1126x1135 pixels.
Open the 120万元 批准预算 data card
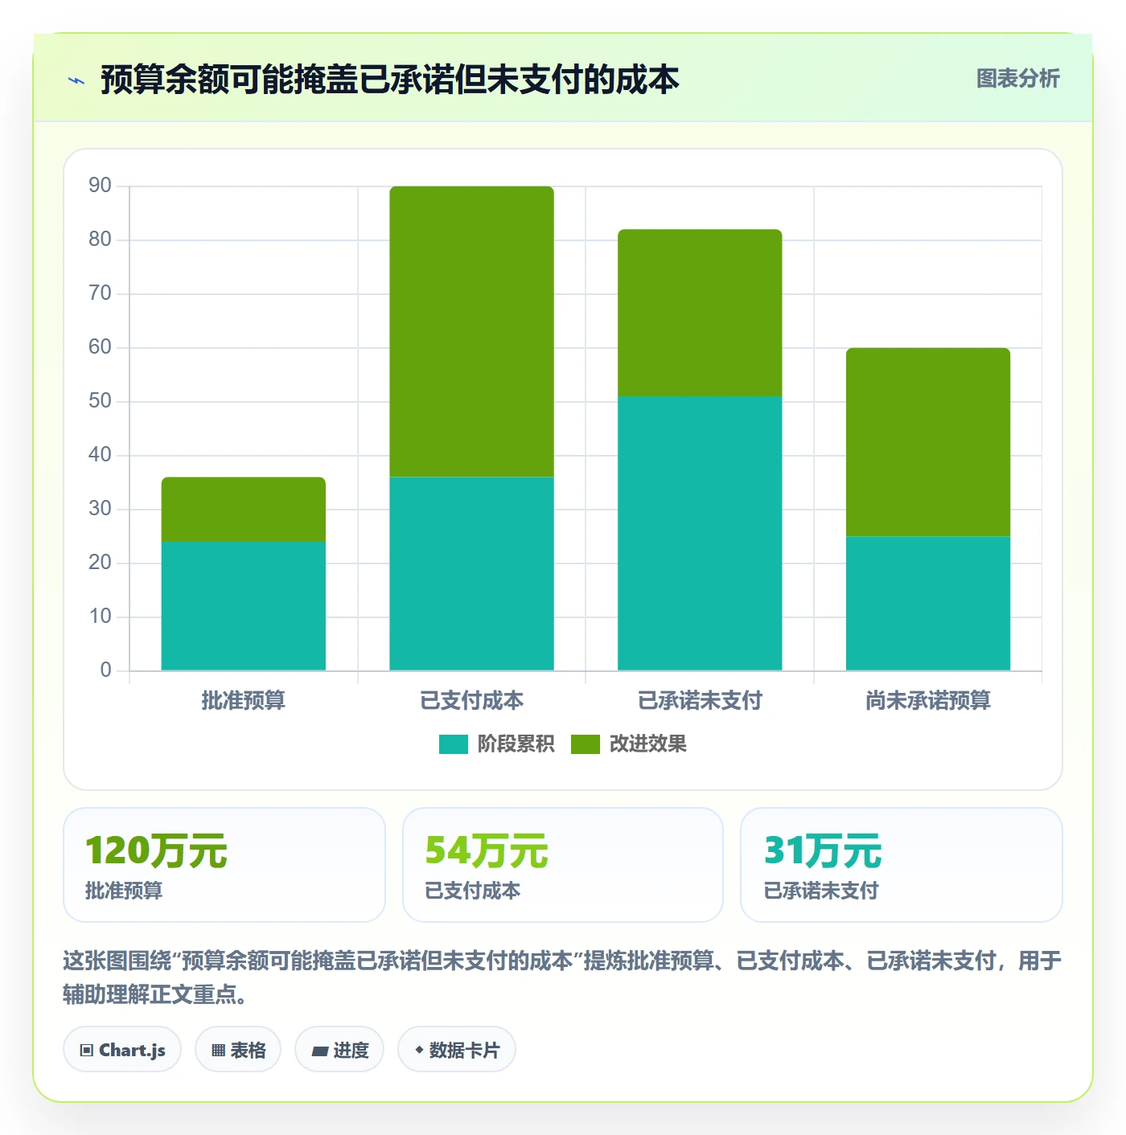coord(224,865)
